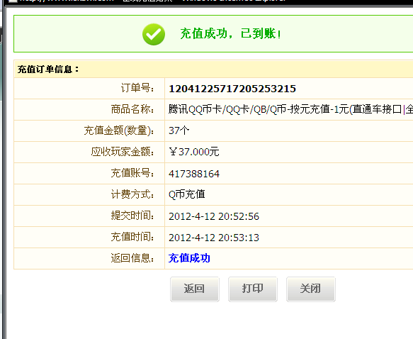This screenshot has height=339, width=413.
Task: Click recharge account 417388164
Action: click(194, 174)
